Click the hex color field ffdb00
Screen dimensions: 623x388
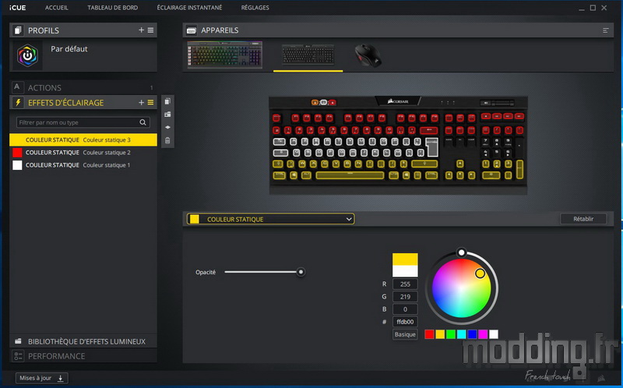click(x=405, y=322)
